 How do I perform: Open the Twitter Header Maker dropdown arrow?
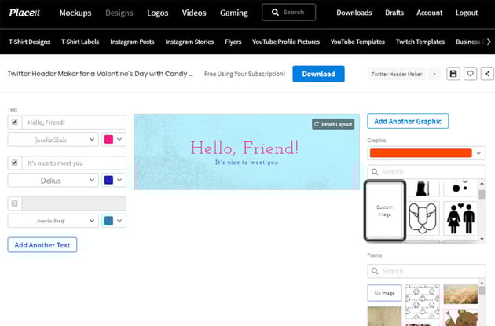click(x=434, y=74)
